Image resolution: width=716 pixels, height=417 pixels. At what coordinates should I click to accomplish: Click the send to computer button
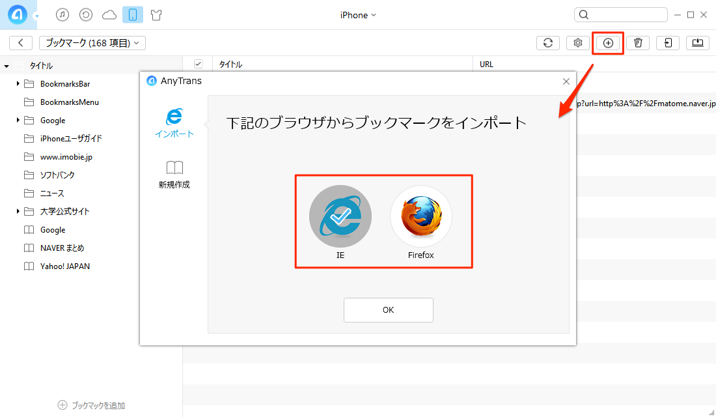[698, 43]
